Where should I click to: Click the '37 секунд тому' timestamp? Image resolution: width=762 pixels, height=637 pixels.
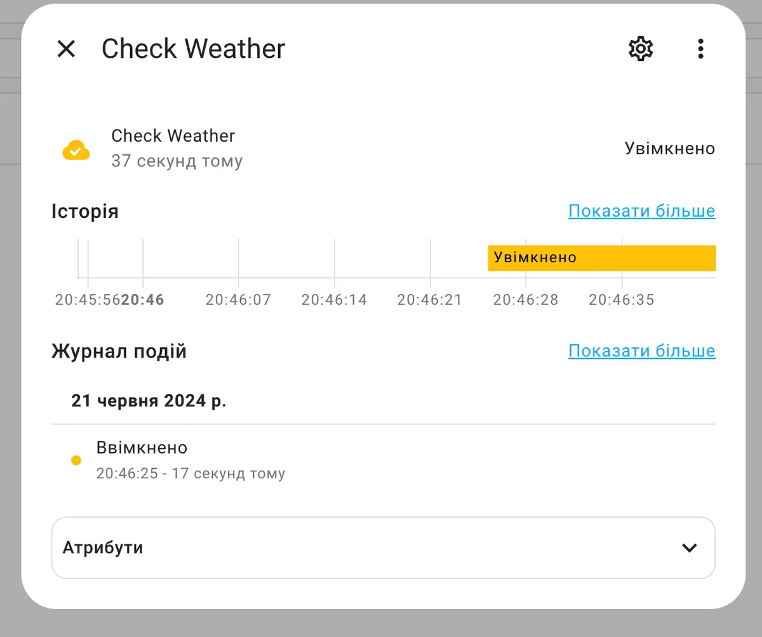click(x=177, y=161)
